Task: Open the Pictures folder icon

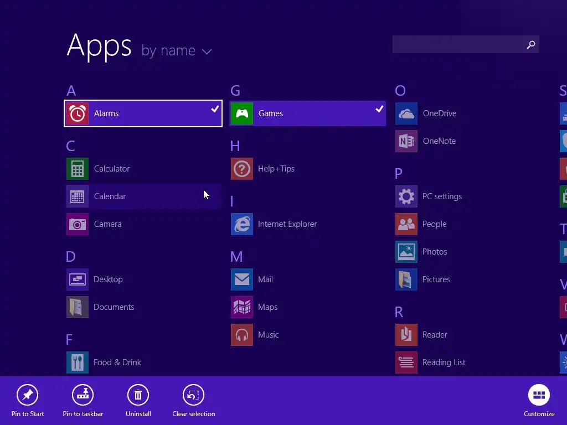Action: [406, 279]
